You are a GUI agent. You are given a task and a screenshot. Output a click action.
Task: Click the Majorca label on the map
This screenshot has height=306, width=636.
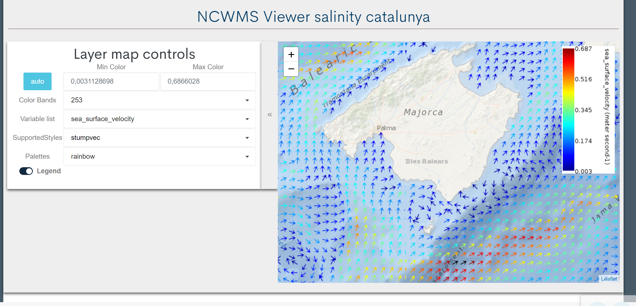coord(423,112)
